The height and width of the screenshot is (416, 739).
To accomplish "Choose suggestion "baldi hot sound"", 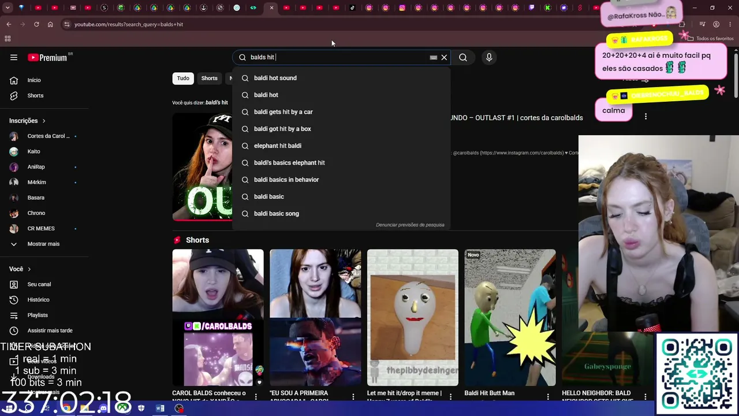I will (x=341, y=78).
